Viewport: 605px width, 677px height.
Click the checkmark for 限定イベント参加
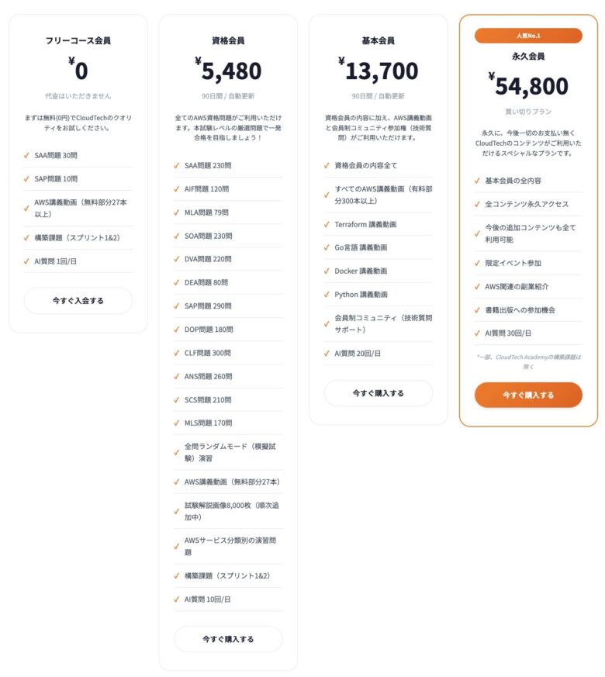(x=477, y=263)
